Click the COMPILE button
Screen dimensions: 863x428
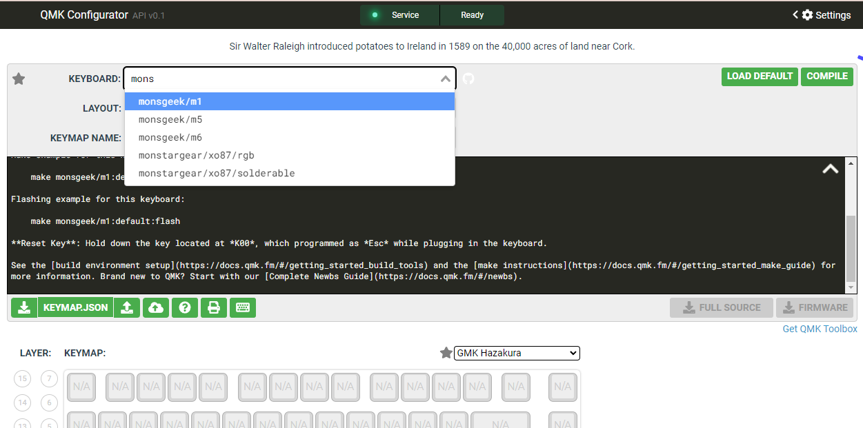click(827, 77)
